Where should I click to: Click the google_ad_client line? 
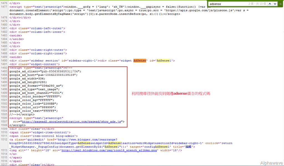(x=45, y=71)
